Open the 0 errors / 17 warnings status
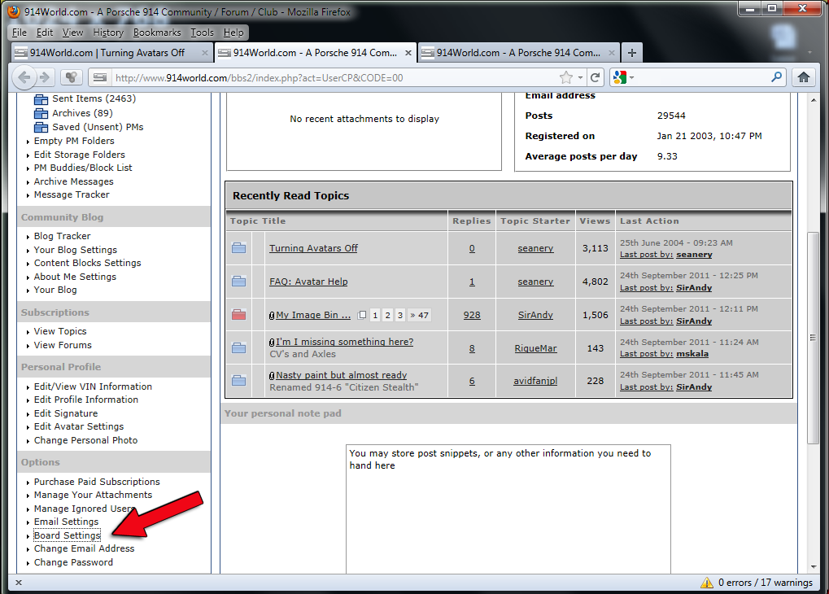Screen dimensions: 829x594 click(765, 583)
